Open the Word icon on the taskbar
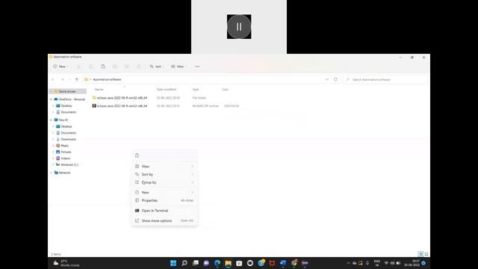The width and height of the screenshot is (478, 269). tap(283, 263)
